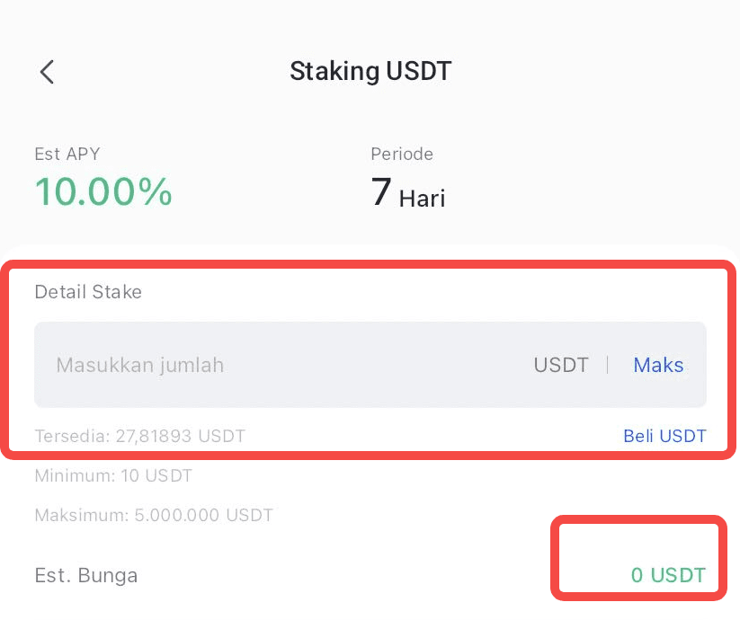This screenshot has height=620, width=740.
Task: Click the USDT currency label inside the amount field
Action: tap(561, 365)
